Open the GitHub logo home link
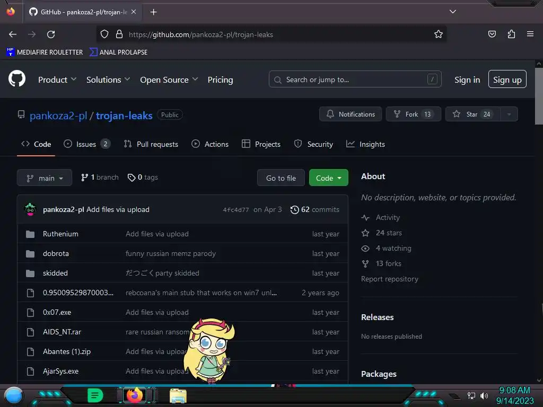Viewport: 543px width, 407px height. click(x=16, y=79)
